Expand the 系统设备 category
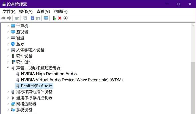Viewport: 196px width, 114px height. coord(8,110)
